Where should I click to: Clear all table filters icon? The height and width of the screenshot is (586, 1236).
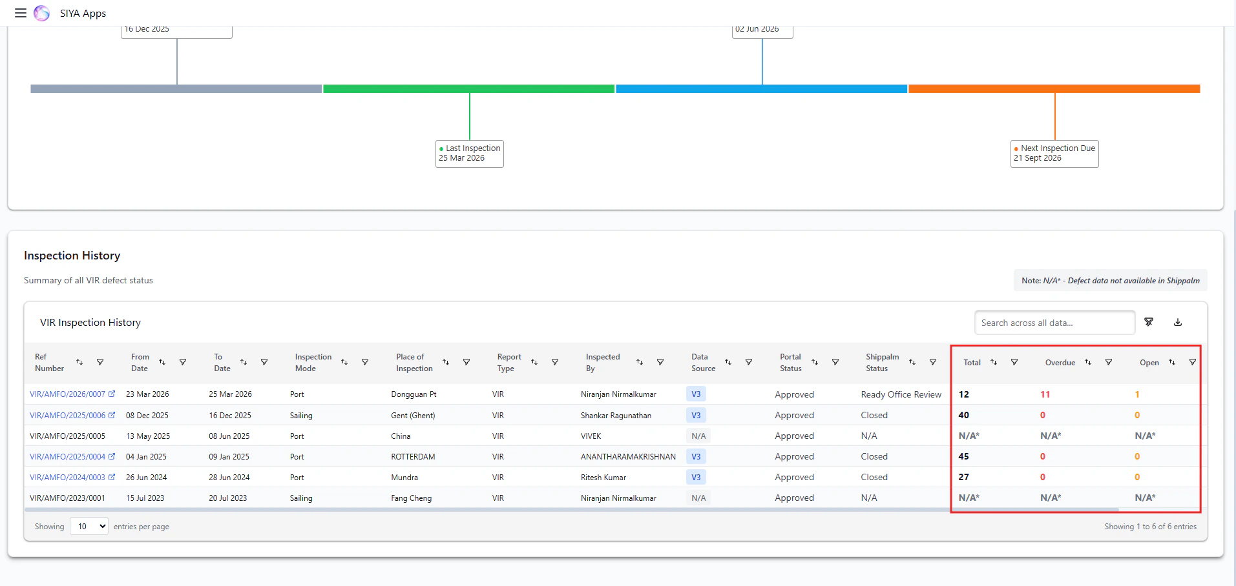coord(1149,322)
